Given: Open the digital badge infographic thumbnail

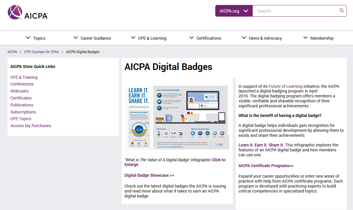Looking at the screenshot, I should 177,118.
